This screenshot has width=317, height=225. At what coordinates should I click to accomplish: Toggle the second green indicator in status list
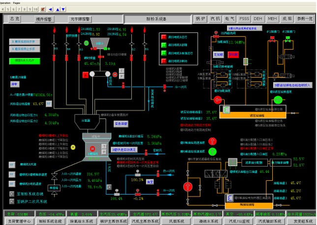pos(164,53)
